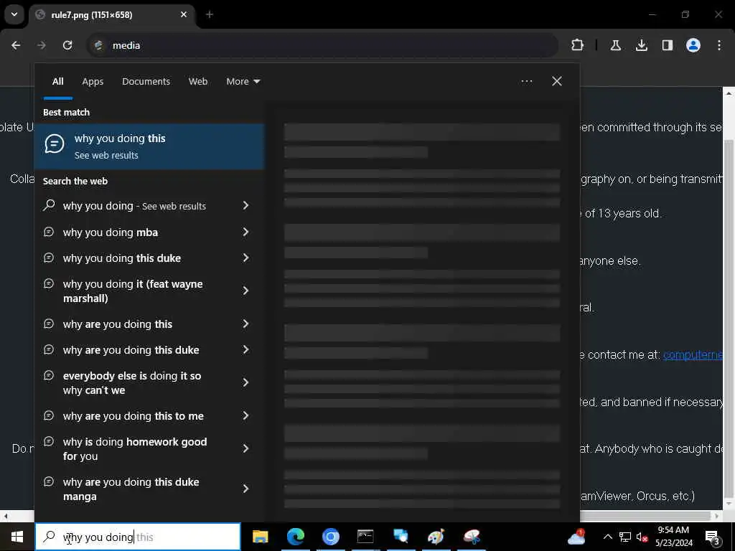Viewport: 735px width, 551px height.
Task: Open the clock showing 9:54 AM
Action: (x=673, y=537)
